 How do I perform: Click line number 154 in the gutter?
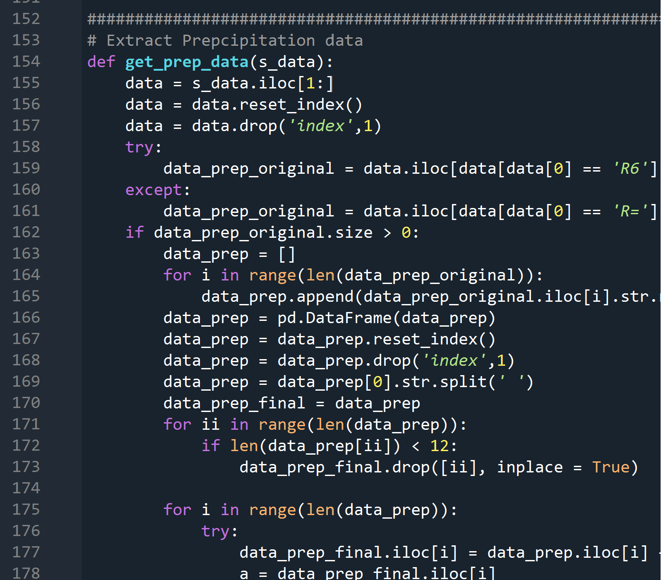point(26,61)
